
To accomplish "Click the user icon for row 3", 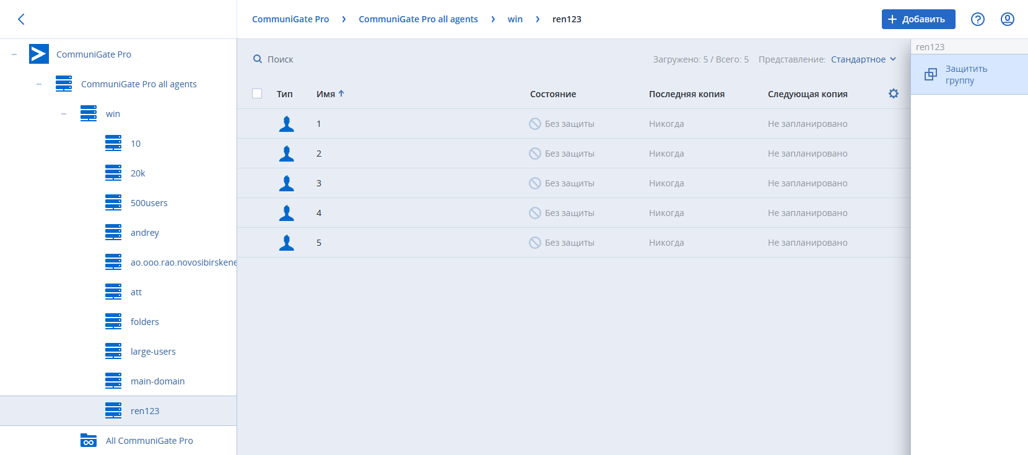I will pyautogui.click(x=286, y=183).
